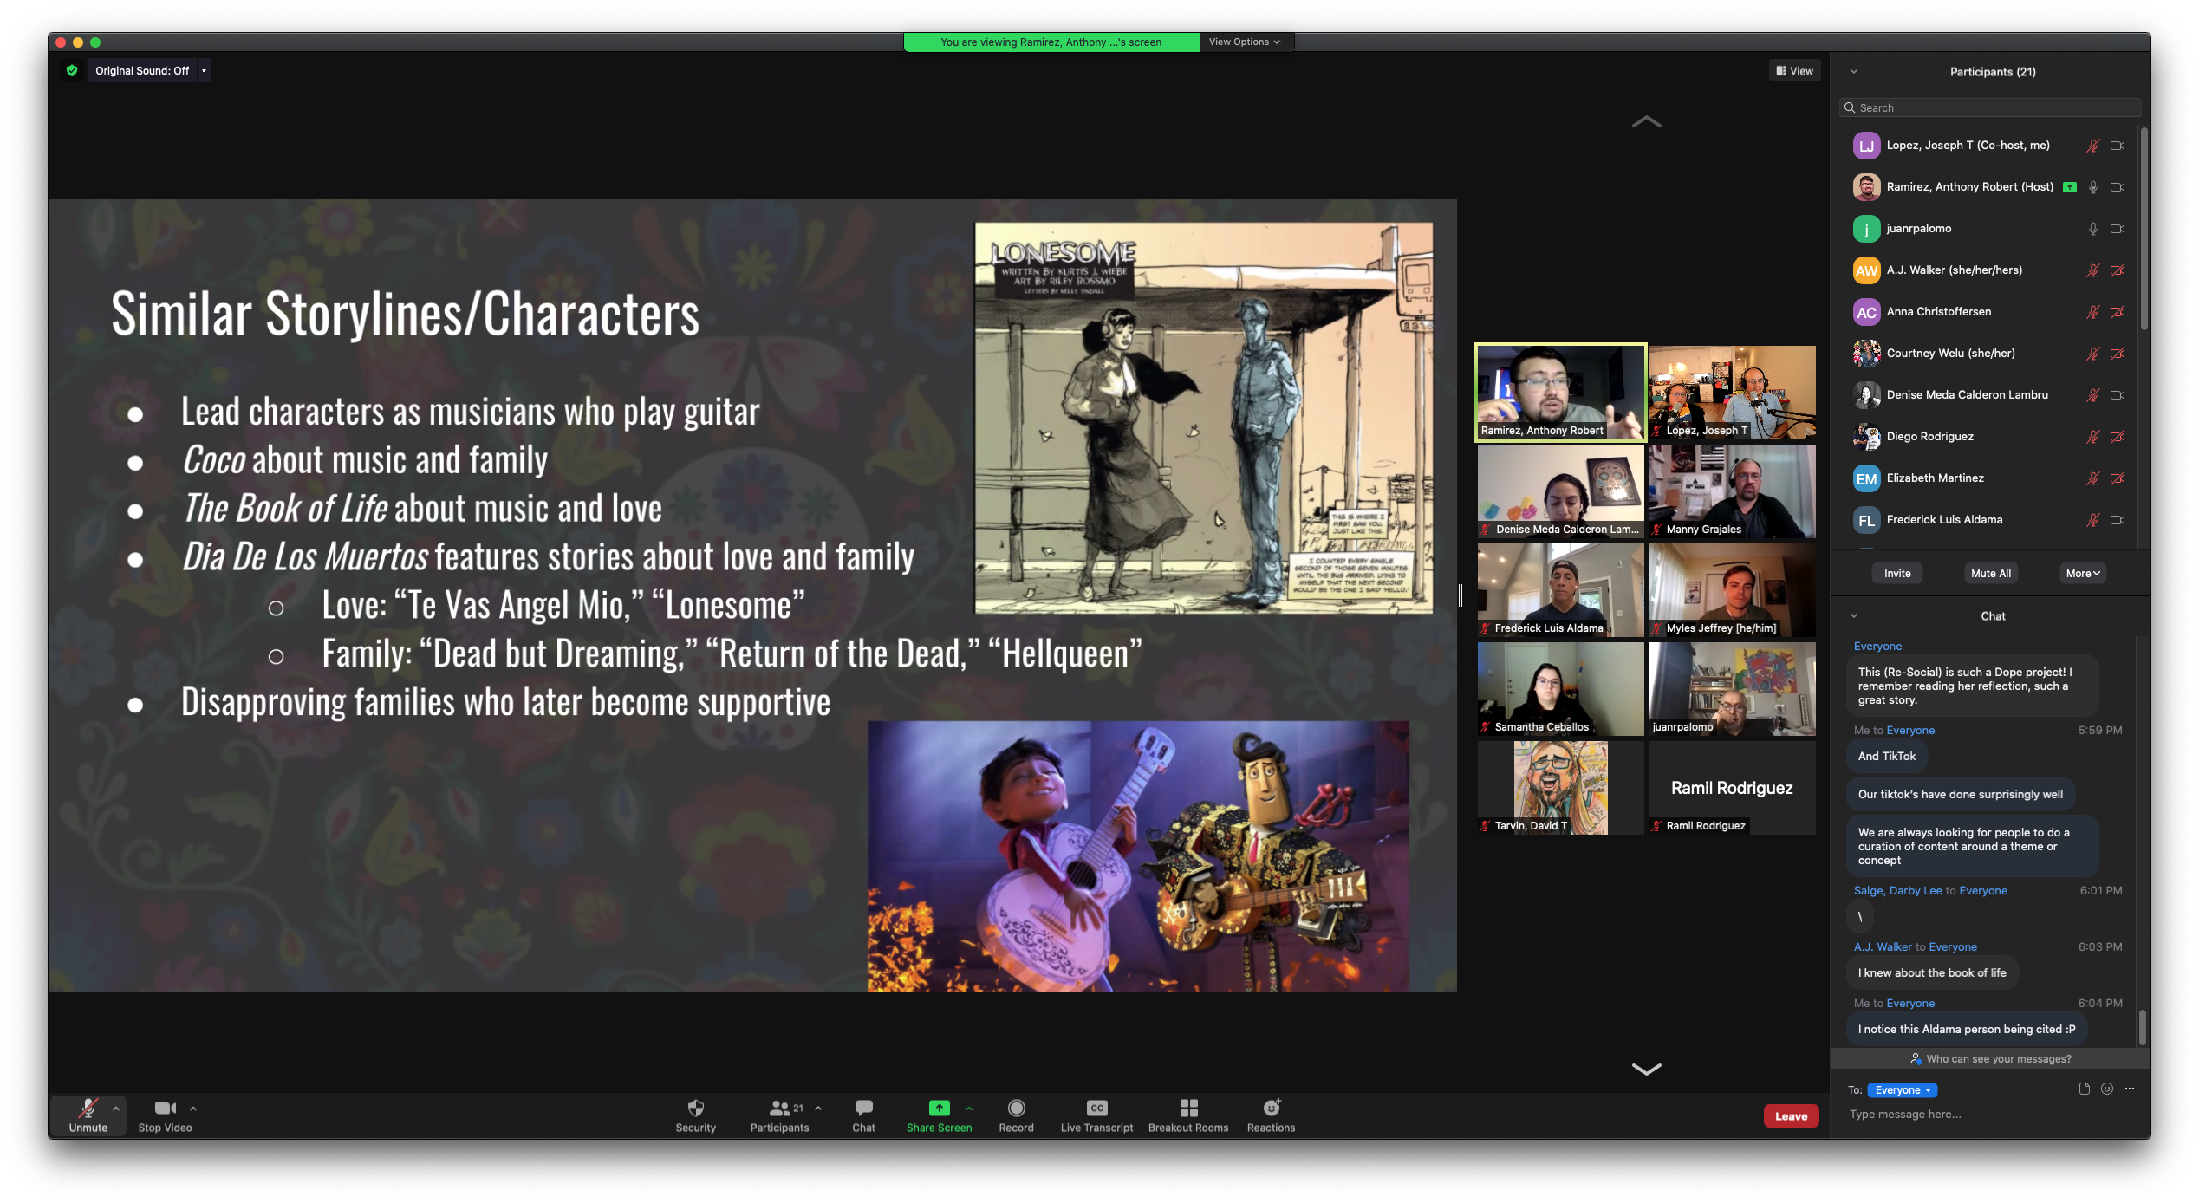Click muted mic icon for A.J. Walker
2199x1203 pixels.
coord(2092,270)
